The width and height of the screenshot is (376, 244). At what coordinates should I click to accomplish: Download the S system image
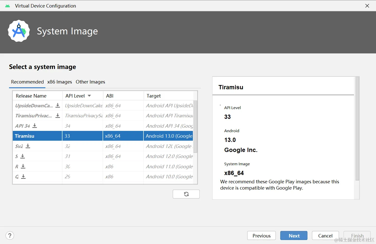pyautogui.click(x=23, y=156)
